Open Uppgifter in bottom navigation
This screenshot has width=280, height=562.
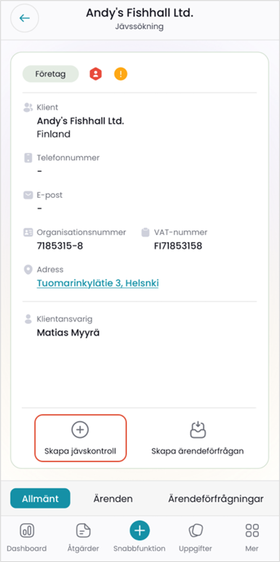coord(195,531)
